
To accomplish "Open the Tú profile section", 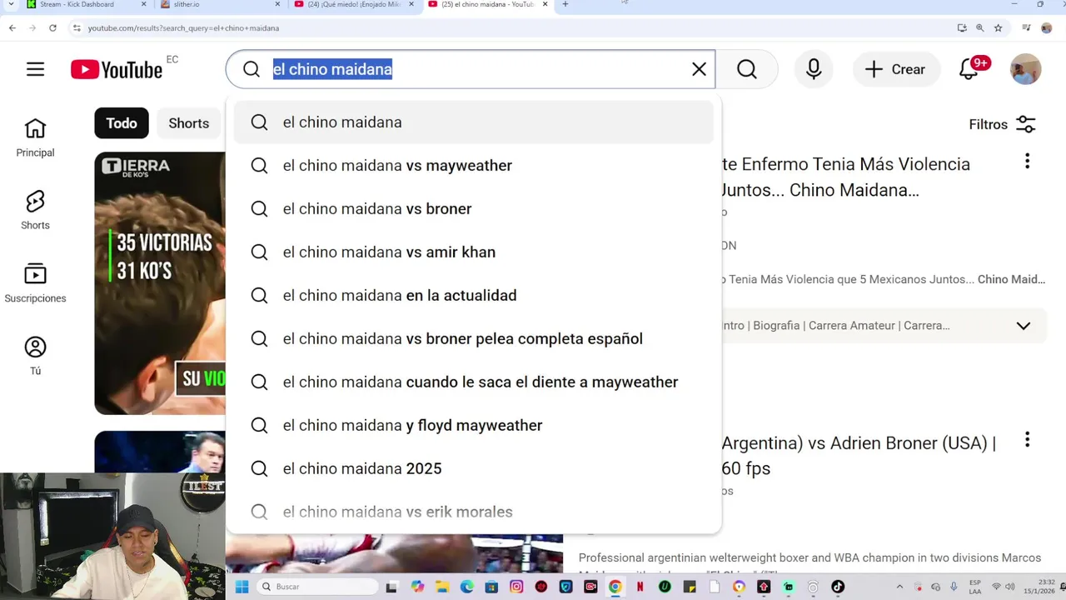I will pos(35,356).
